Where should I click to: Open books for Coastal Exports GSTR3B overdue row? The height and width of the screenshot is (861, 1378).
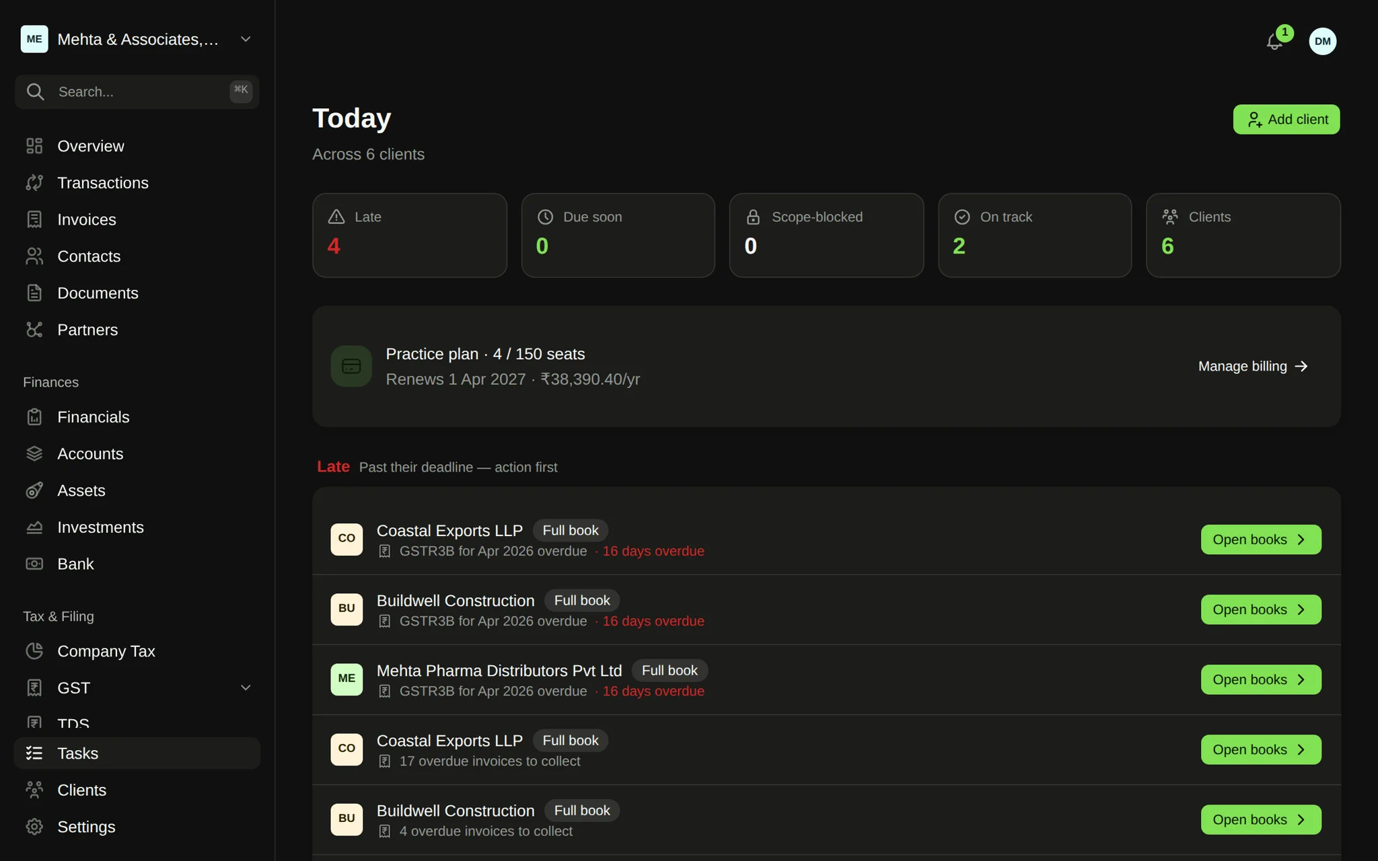[1261, 539]
